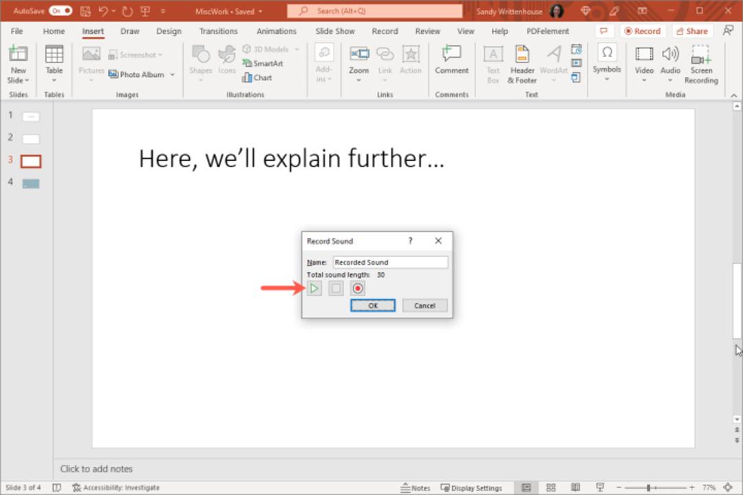Open Display Settings in the status bar
Screen dimensions: 743x495
pos(471,487)
